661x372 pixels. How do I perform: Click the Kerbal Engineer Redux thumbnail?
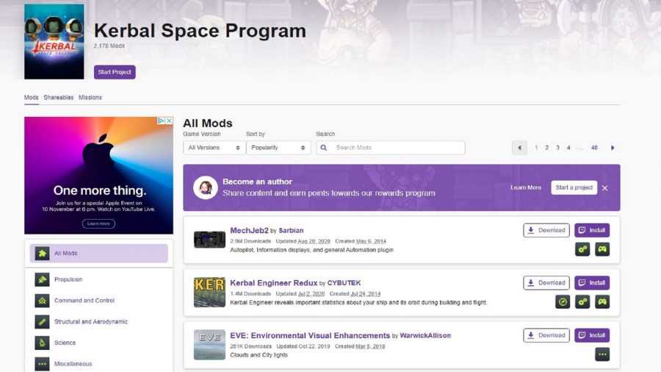(209, 292)
